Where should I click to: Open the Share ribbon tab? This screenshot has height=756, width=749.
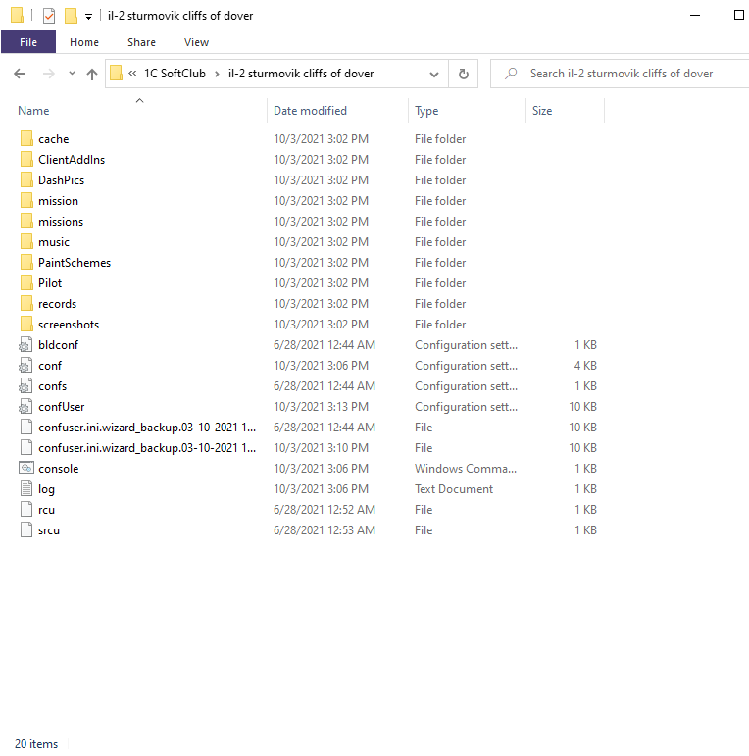point(141,42)
